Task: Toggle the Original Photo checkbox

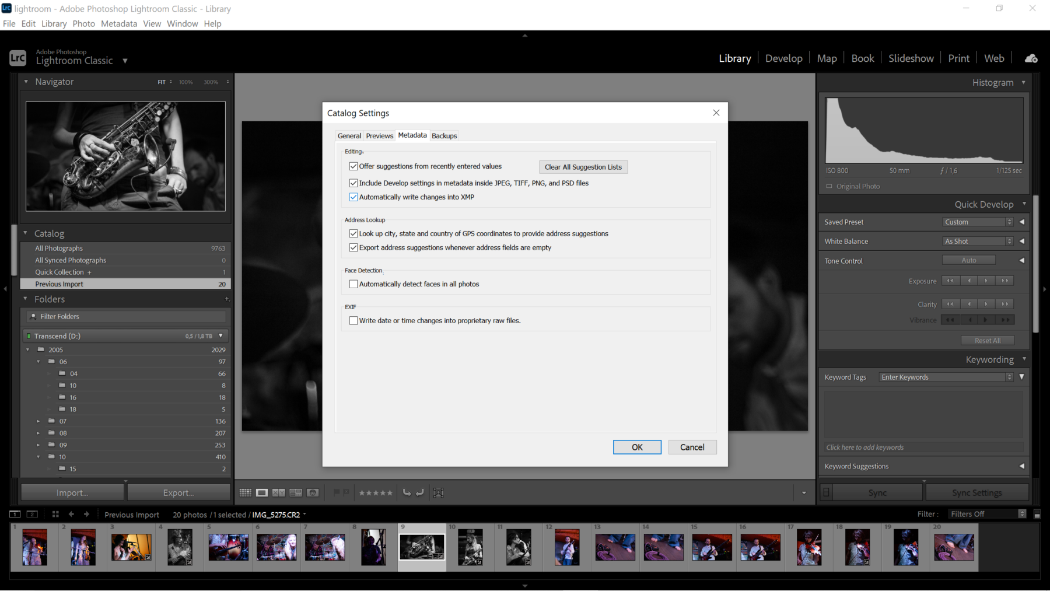Action: (x=829, y=186)
